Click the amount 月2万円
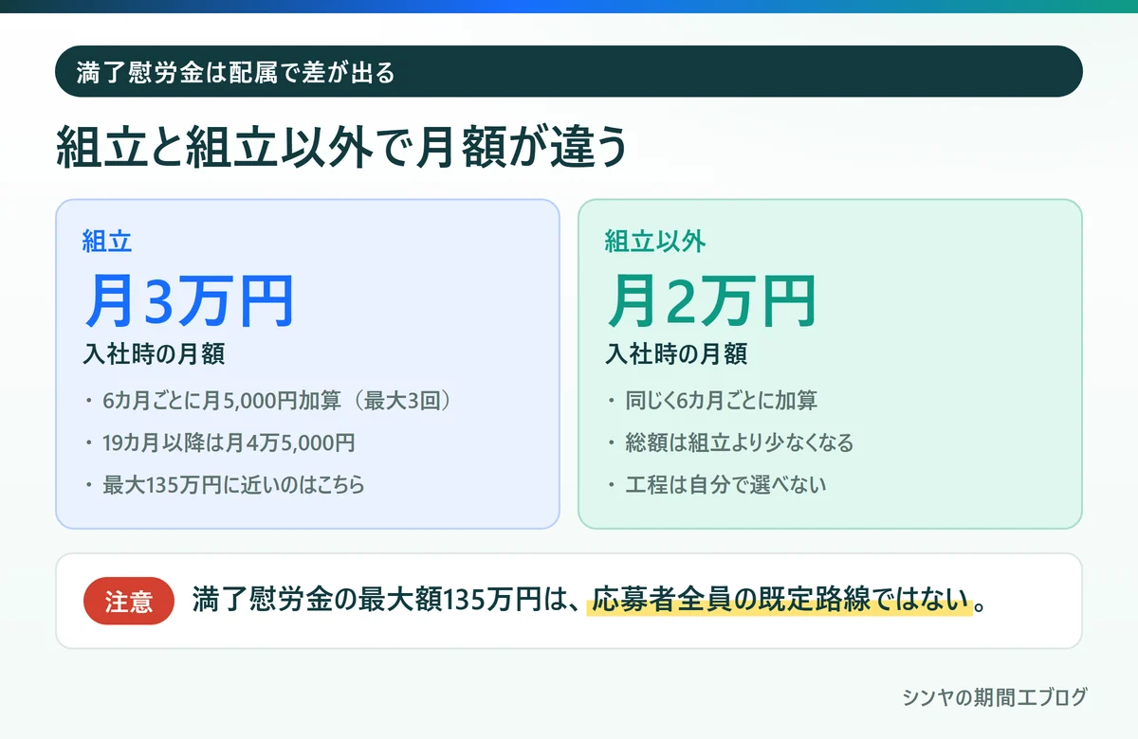1138x739 pixels. [x=711, y=301]
